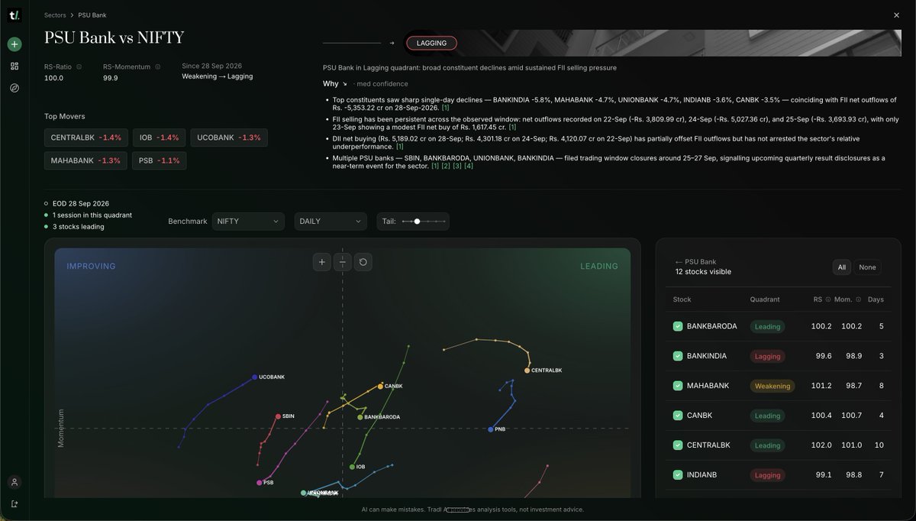
Task: Uncheck the BANKINDIA stock checkbox
Action: click(x=678, y=356)
